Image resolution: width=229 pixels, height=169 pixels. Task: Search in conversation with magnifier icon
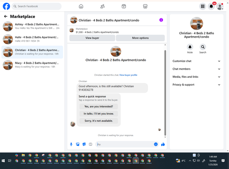point(203,47)
